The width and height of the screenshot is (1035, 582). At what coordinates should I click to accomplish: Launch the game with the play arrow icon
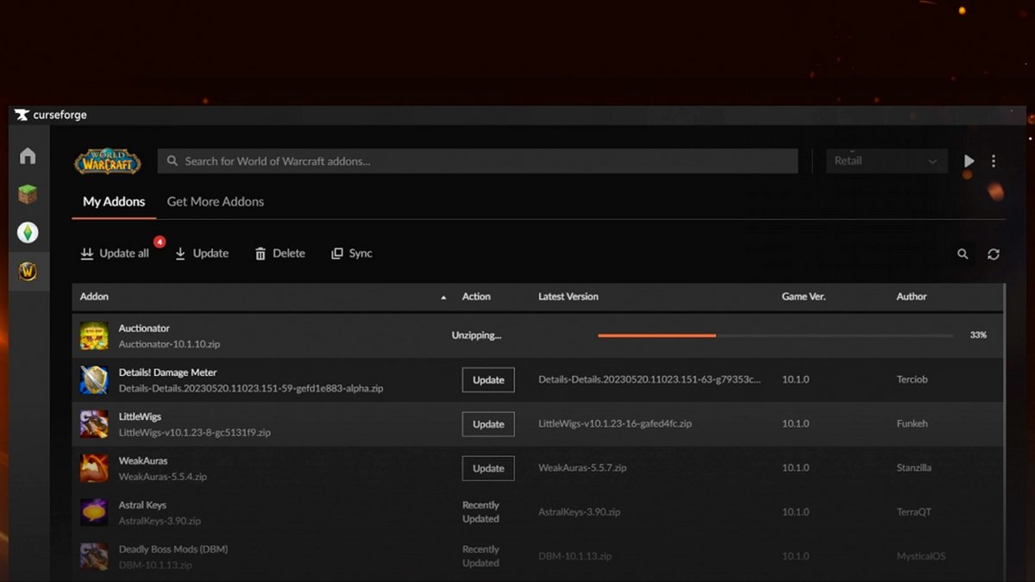pos(968,160)
